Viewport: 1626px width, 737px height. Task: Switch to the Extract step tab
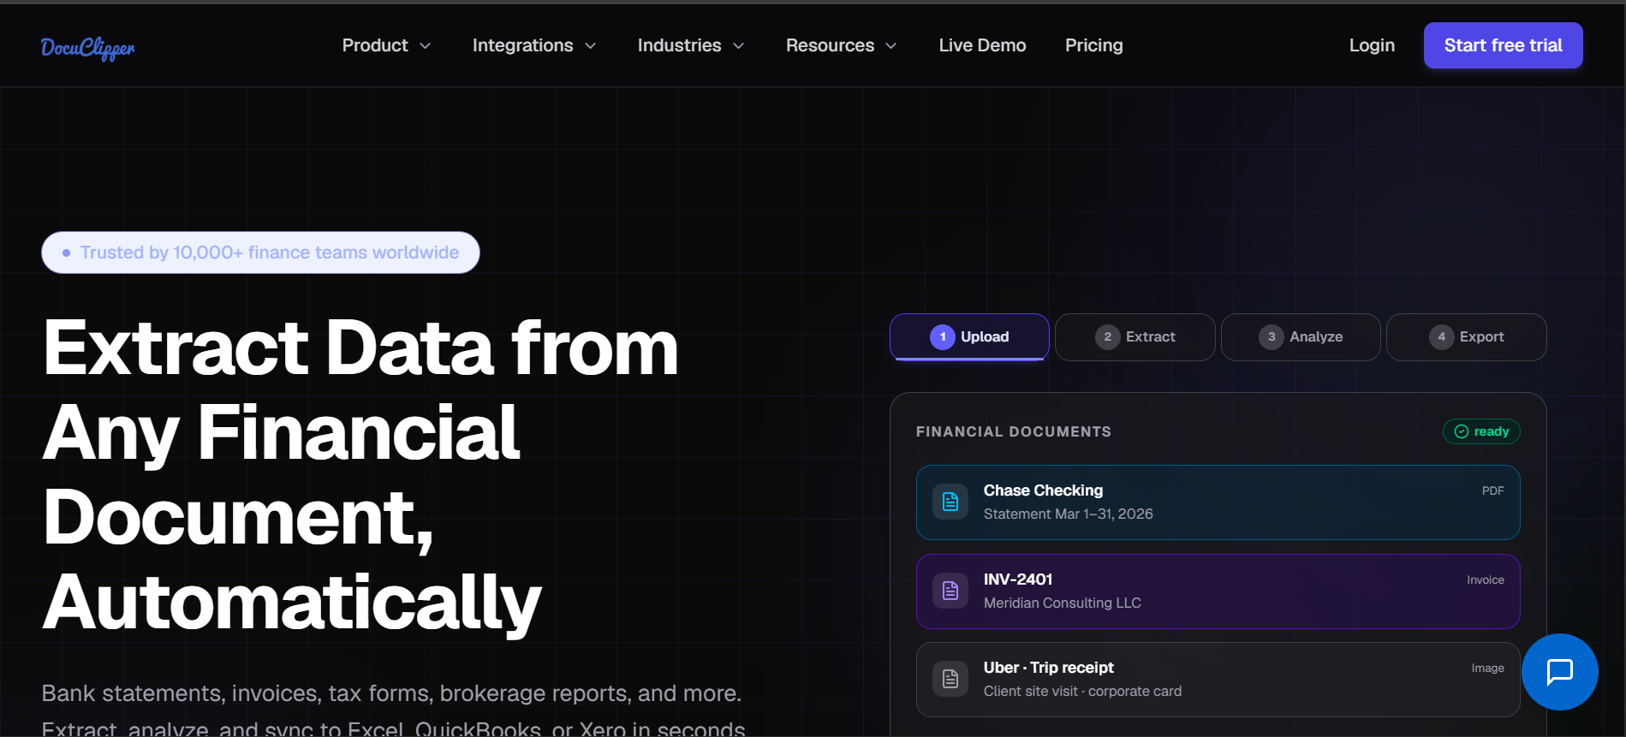click(x=1135, y=337)
